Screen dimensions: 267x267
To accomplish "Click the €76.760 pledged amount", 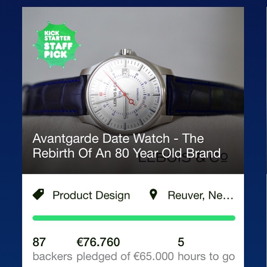I will tap(98, 242).
